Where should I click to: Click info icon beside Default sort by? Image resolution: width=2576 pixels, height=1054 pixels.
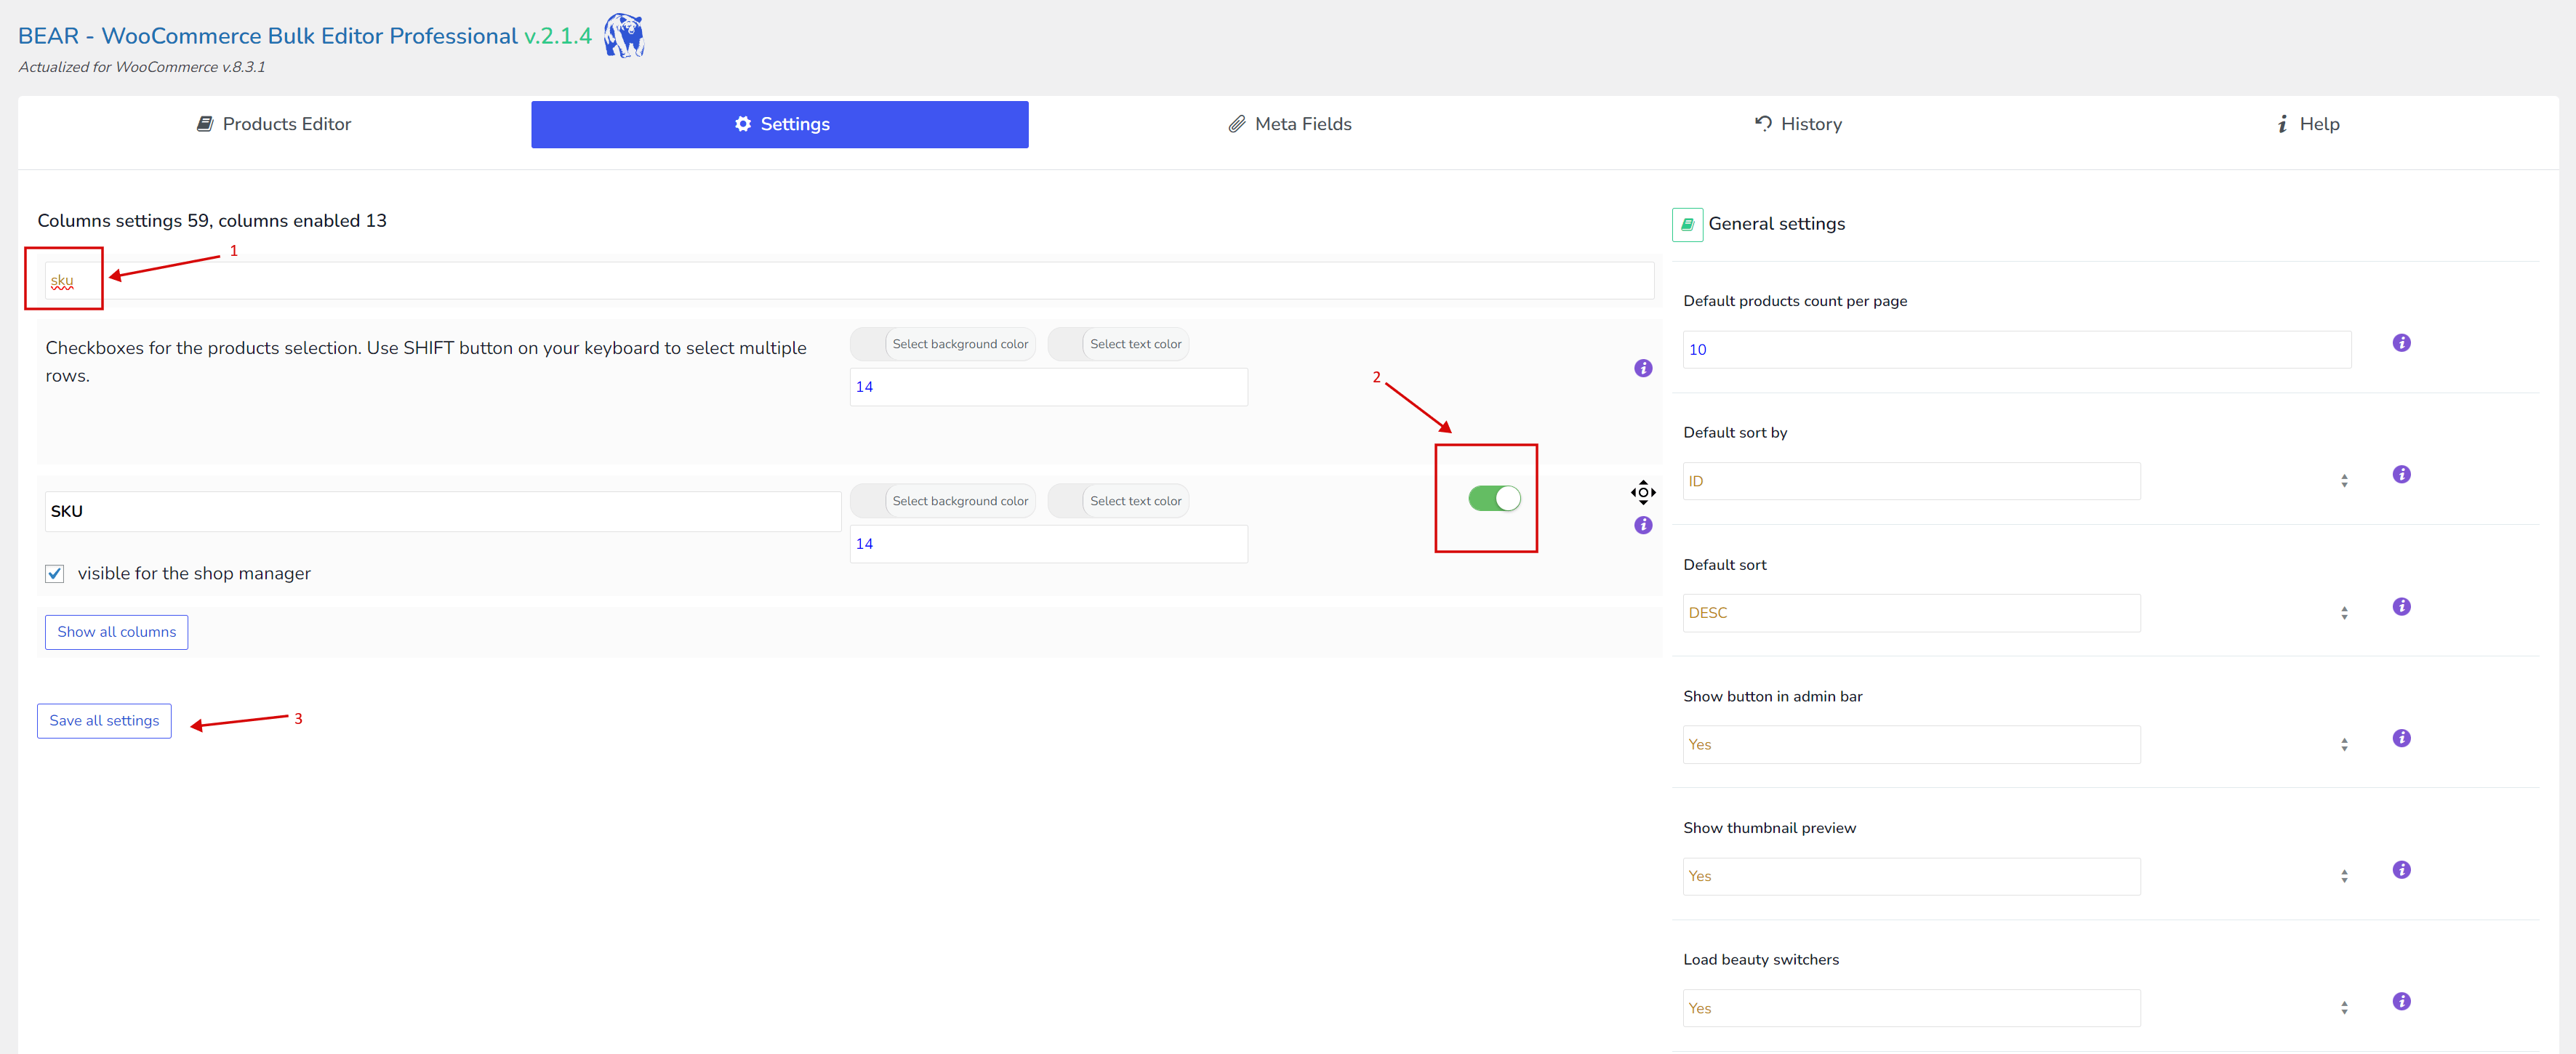2401,474
